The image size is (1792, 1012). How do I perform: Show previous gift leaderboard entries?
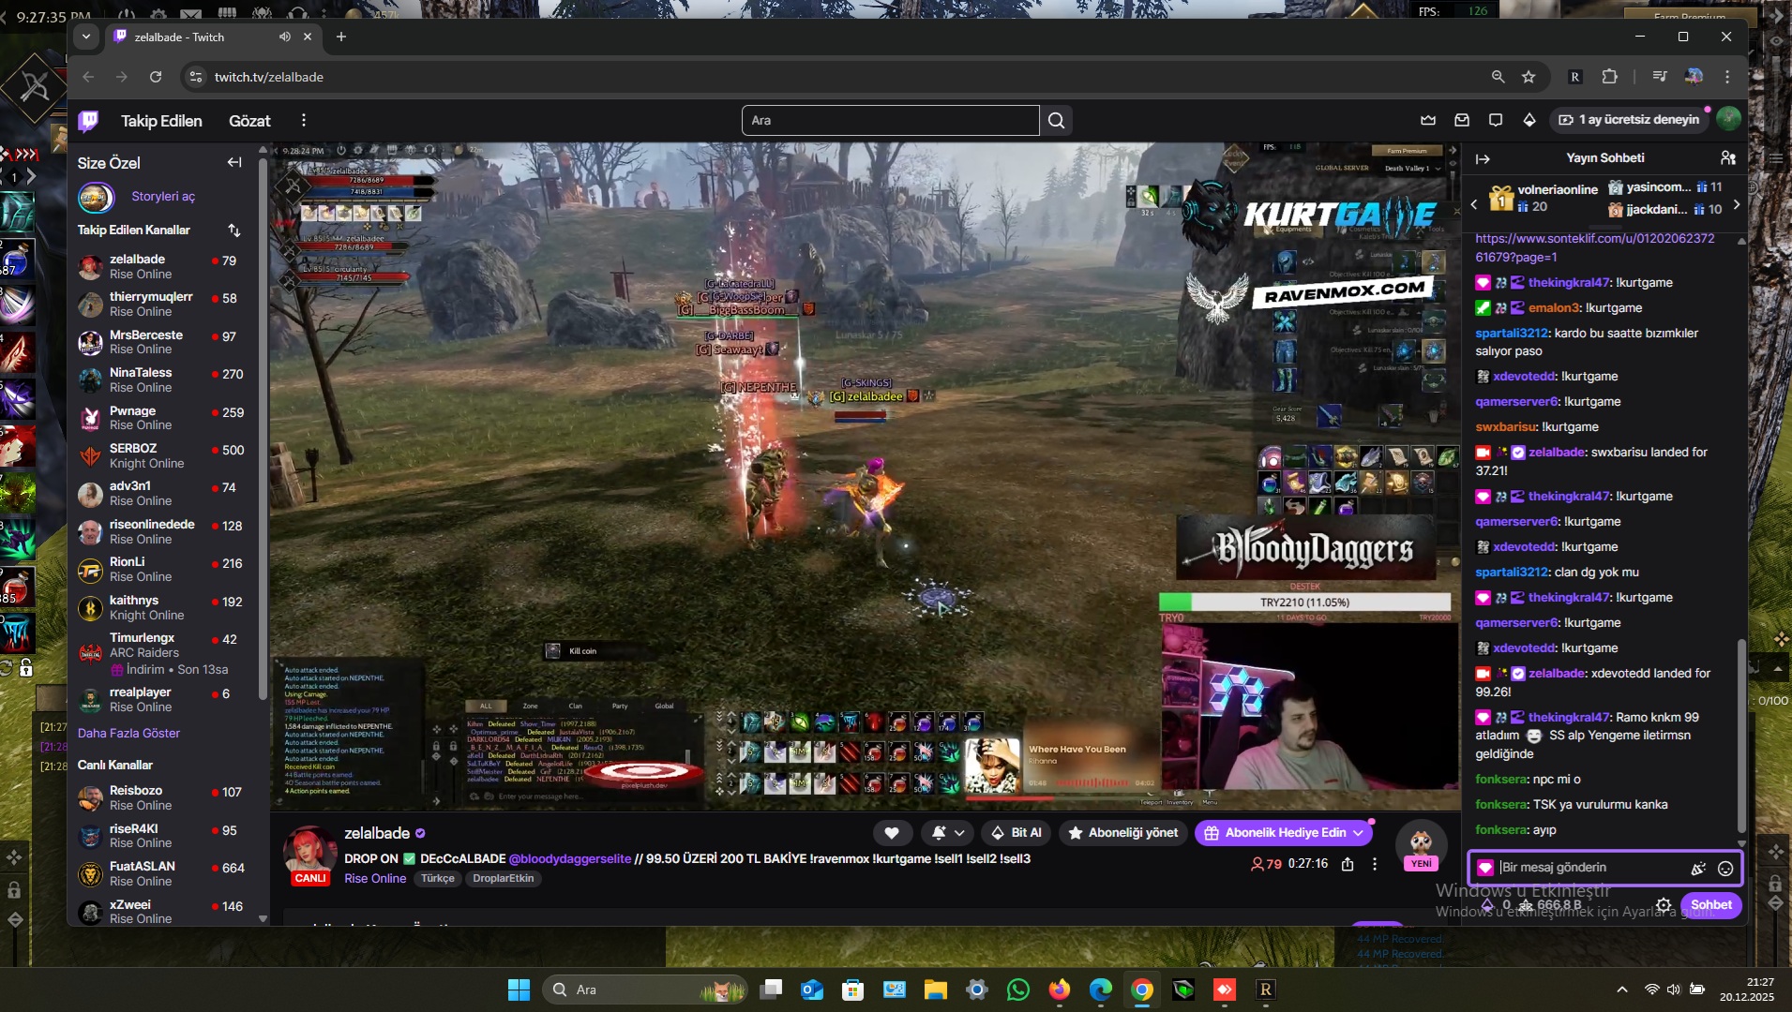(x=1473, y=203)
